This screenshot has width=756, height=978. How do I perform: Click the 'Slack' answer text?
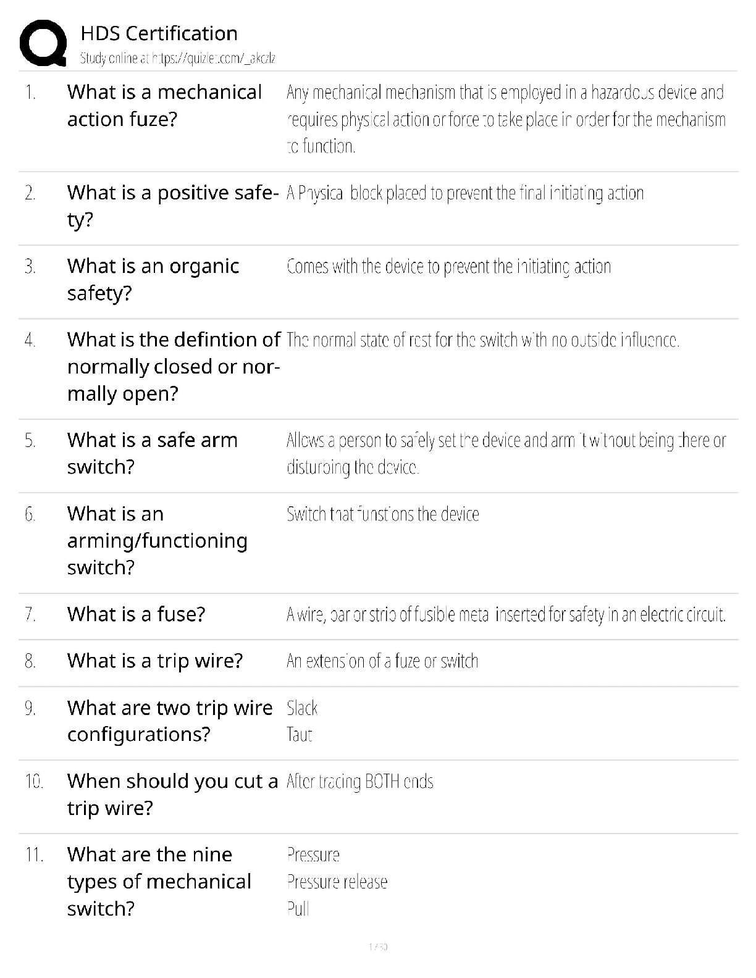pos(302,708)
